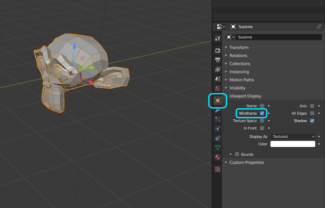Image resolution: width=325 pixels, height=208 pixels.
Task: Open the Render properties tab
Action: (218, 50)
